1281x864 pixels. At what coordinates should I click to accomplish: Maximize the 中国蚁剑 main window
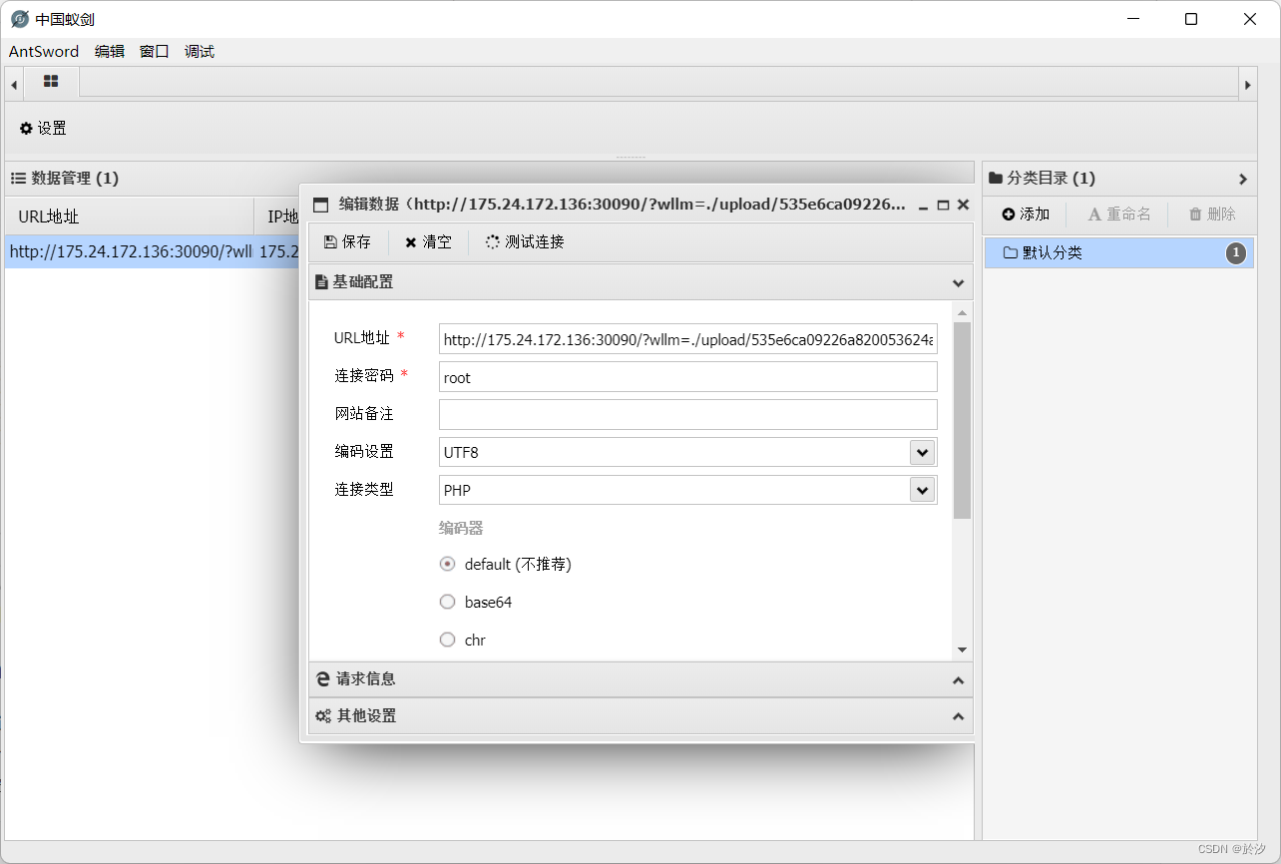[1191, 19]
